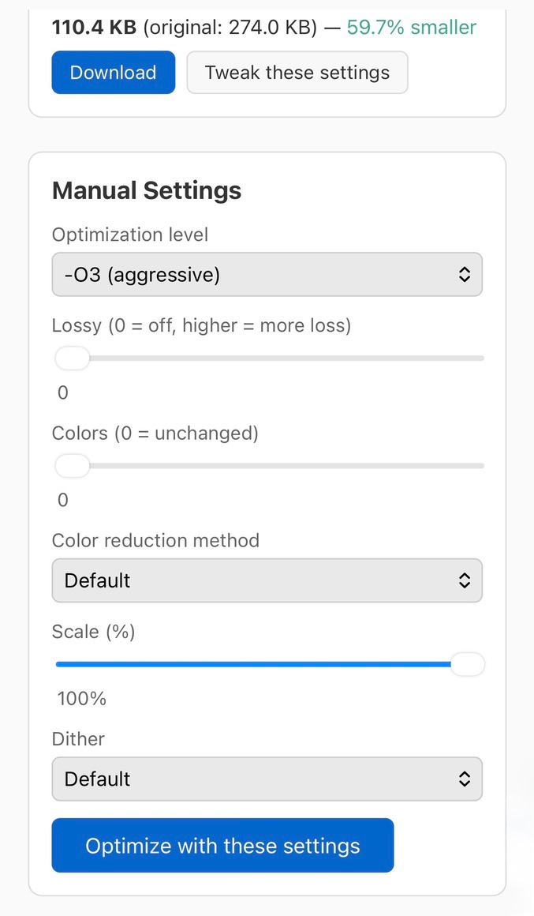The image size is (534, 916).
Task: Click the Manual Settings heading
Action: [x=146, y=190]
